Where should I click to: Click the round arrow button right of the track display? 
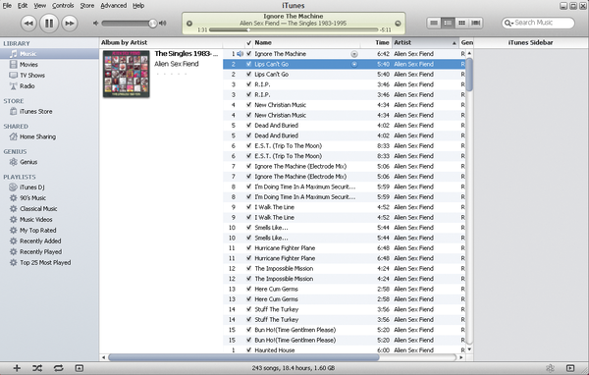pyautogui.click(x=398, y=24)
